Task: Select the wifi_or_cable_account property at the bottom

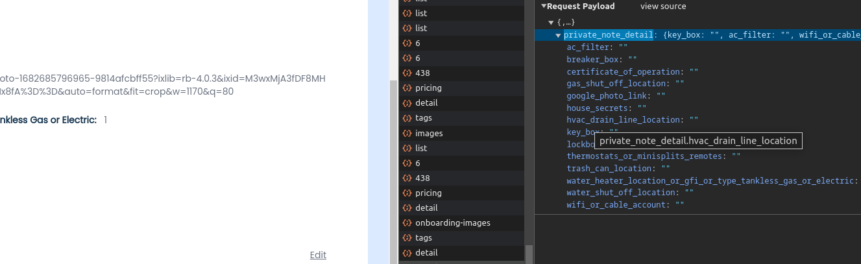Action: point(616,204)
